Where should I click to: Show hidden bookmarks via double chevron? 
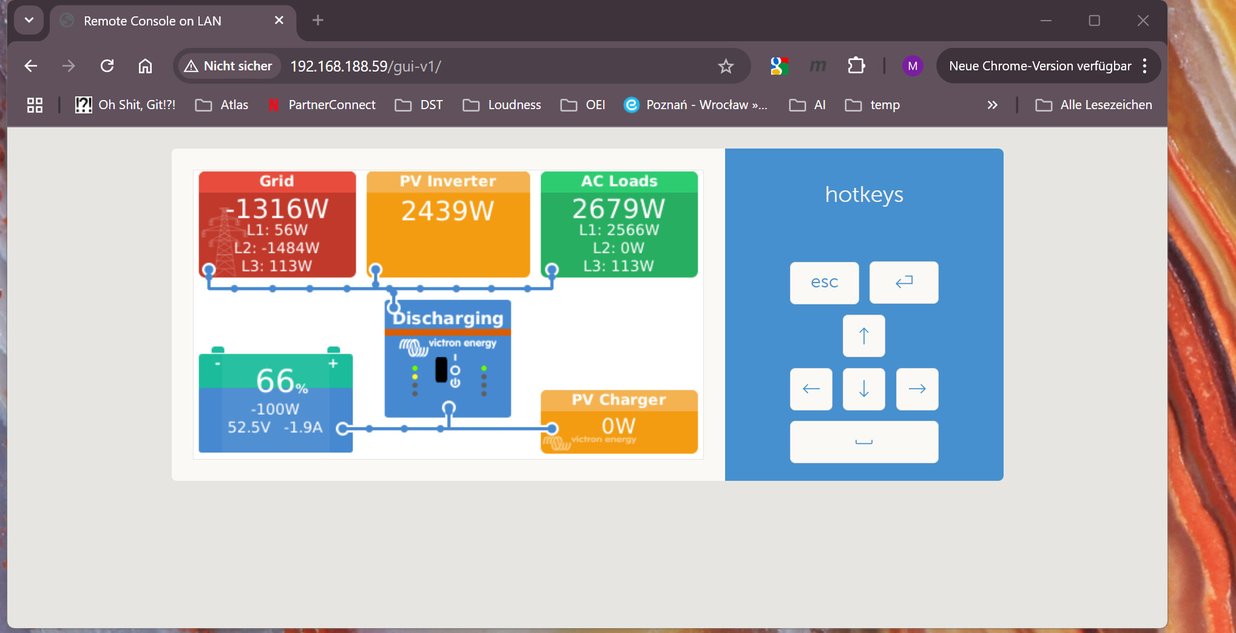[x=992, y=105]
